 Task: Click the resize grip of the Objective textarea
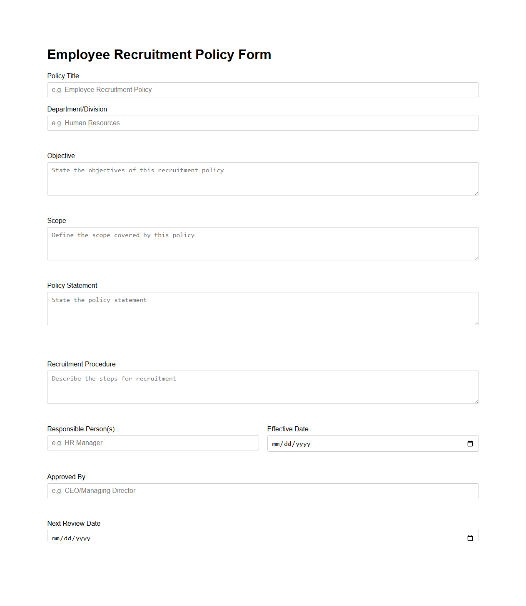[x=476, y=193]
